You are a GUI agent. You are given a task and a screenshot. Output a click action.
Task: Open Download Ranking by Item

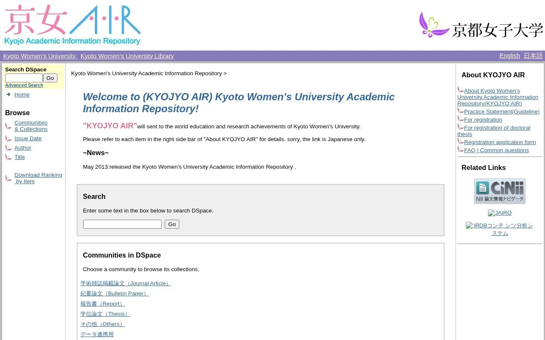tap(38, 178)
